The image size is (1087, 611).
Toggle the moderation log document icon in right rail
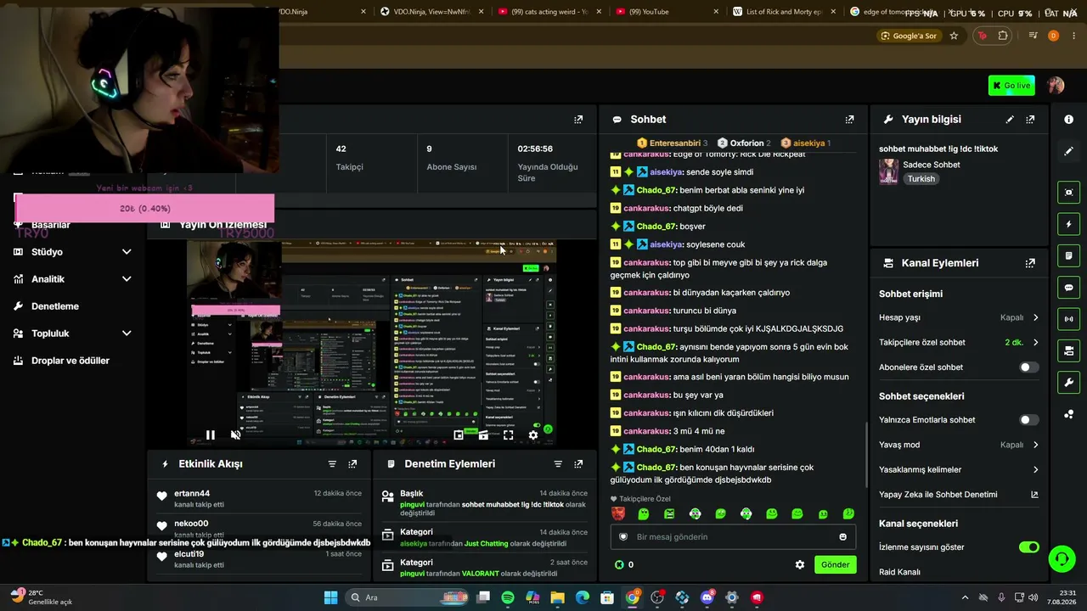click(x=1068, y=255)
